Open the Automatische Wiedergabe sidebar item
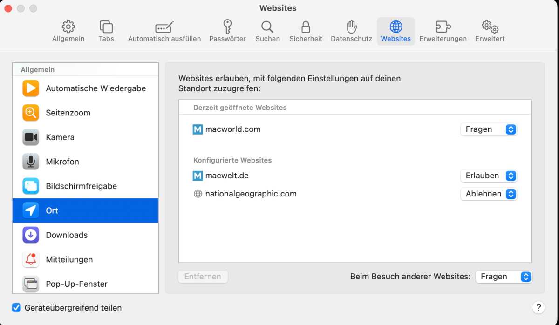559x325 pixels. coord(95,88)
